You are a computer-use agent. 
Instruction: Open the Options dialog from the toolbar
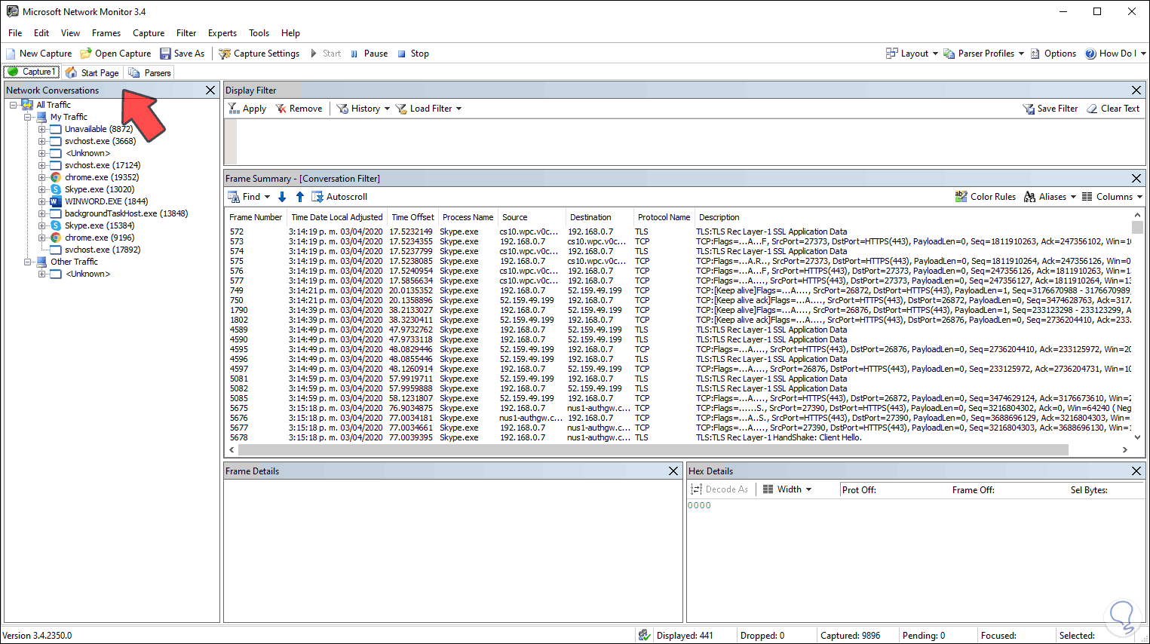(1053, 54)
